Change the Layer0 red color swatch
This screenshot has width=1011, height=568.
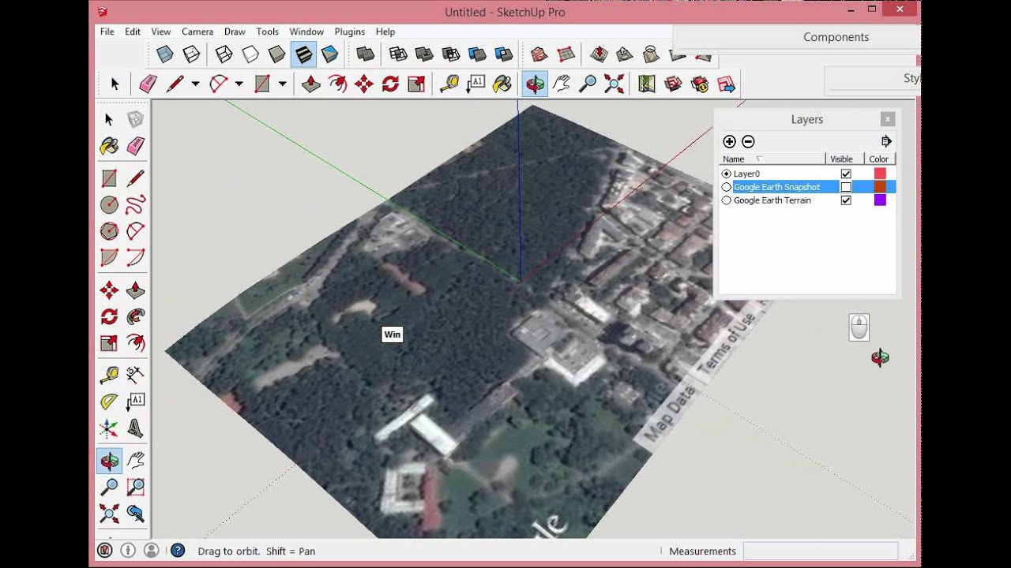pyautogui.click(x=880, y=174)
